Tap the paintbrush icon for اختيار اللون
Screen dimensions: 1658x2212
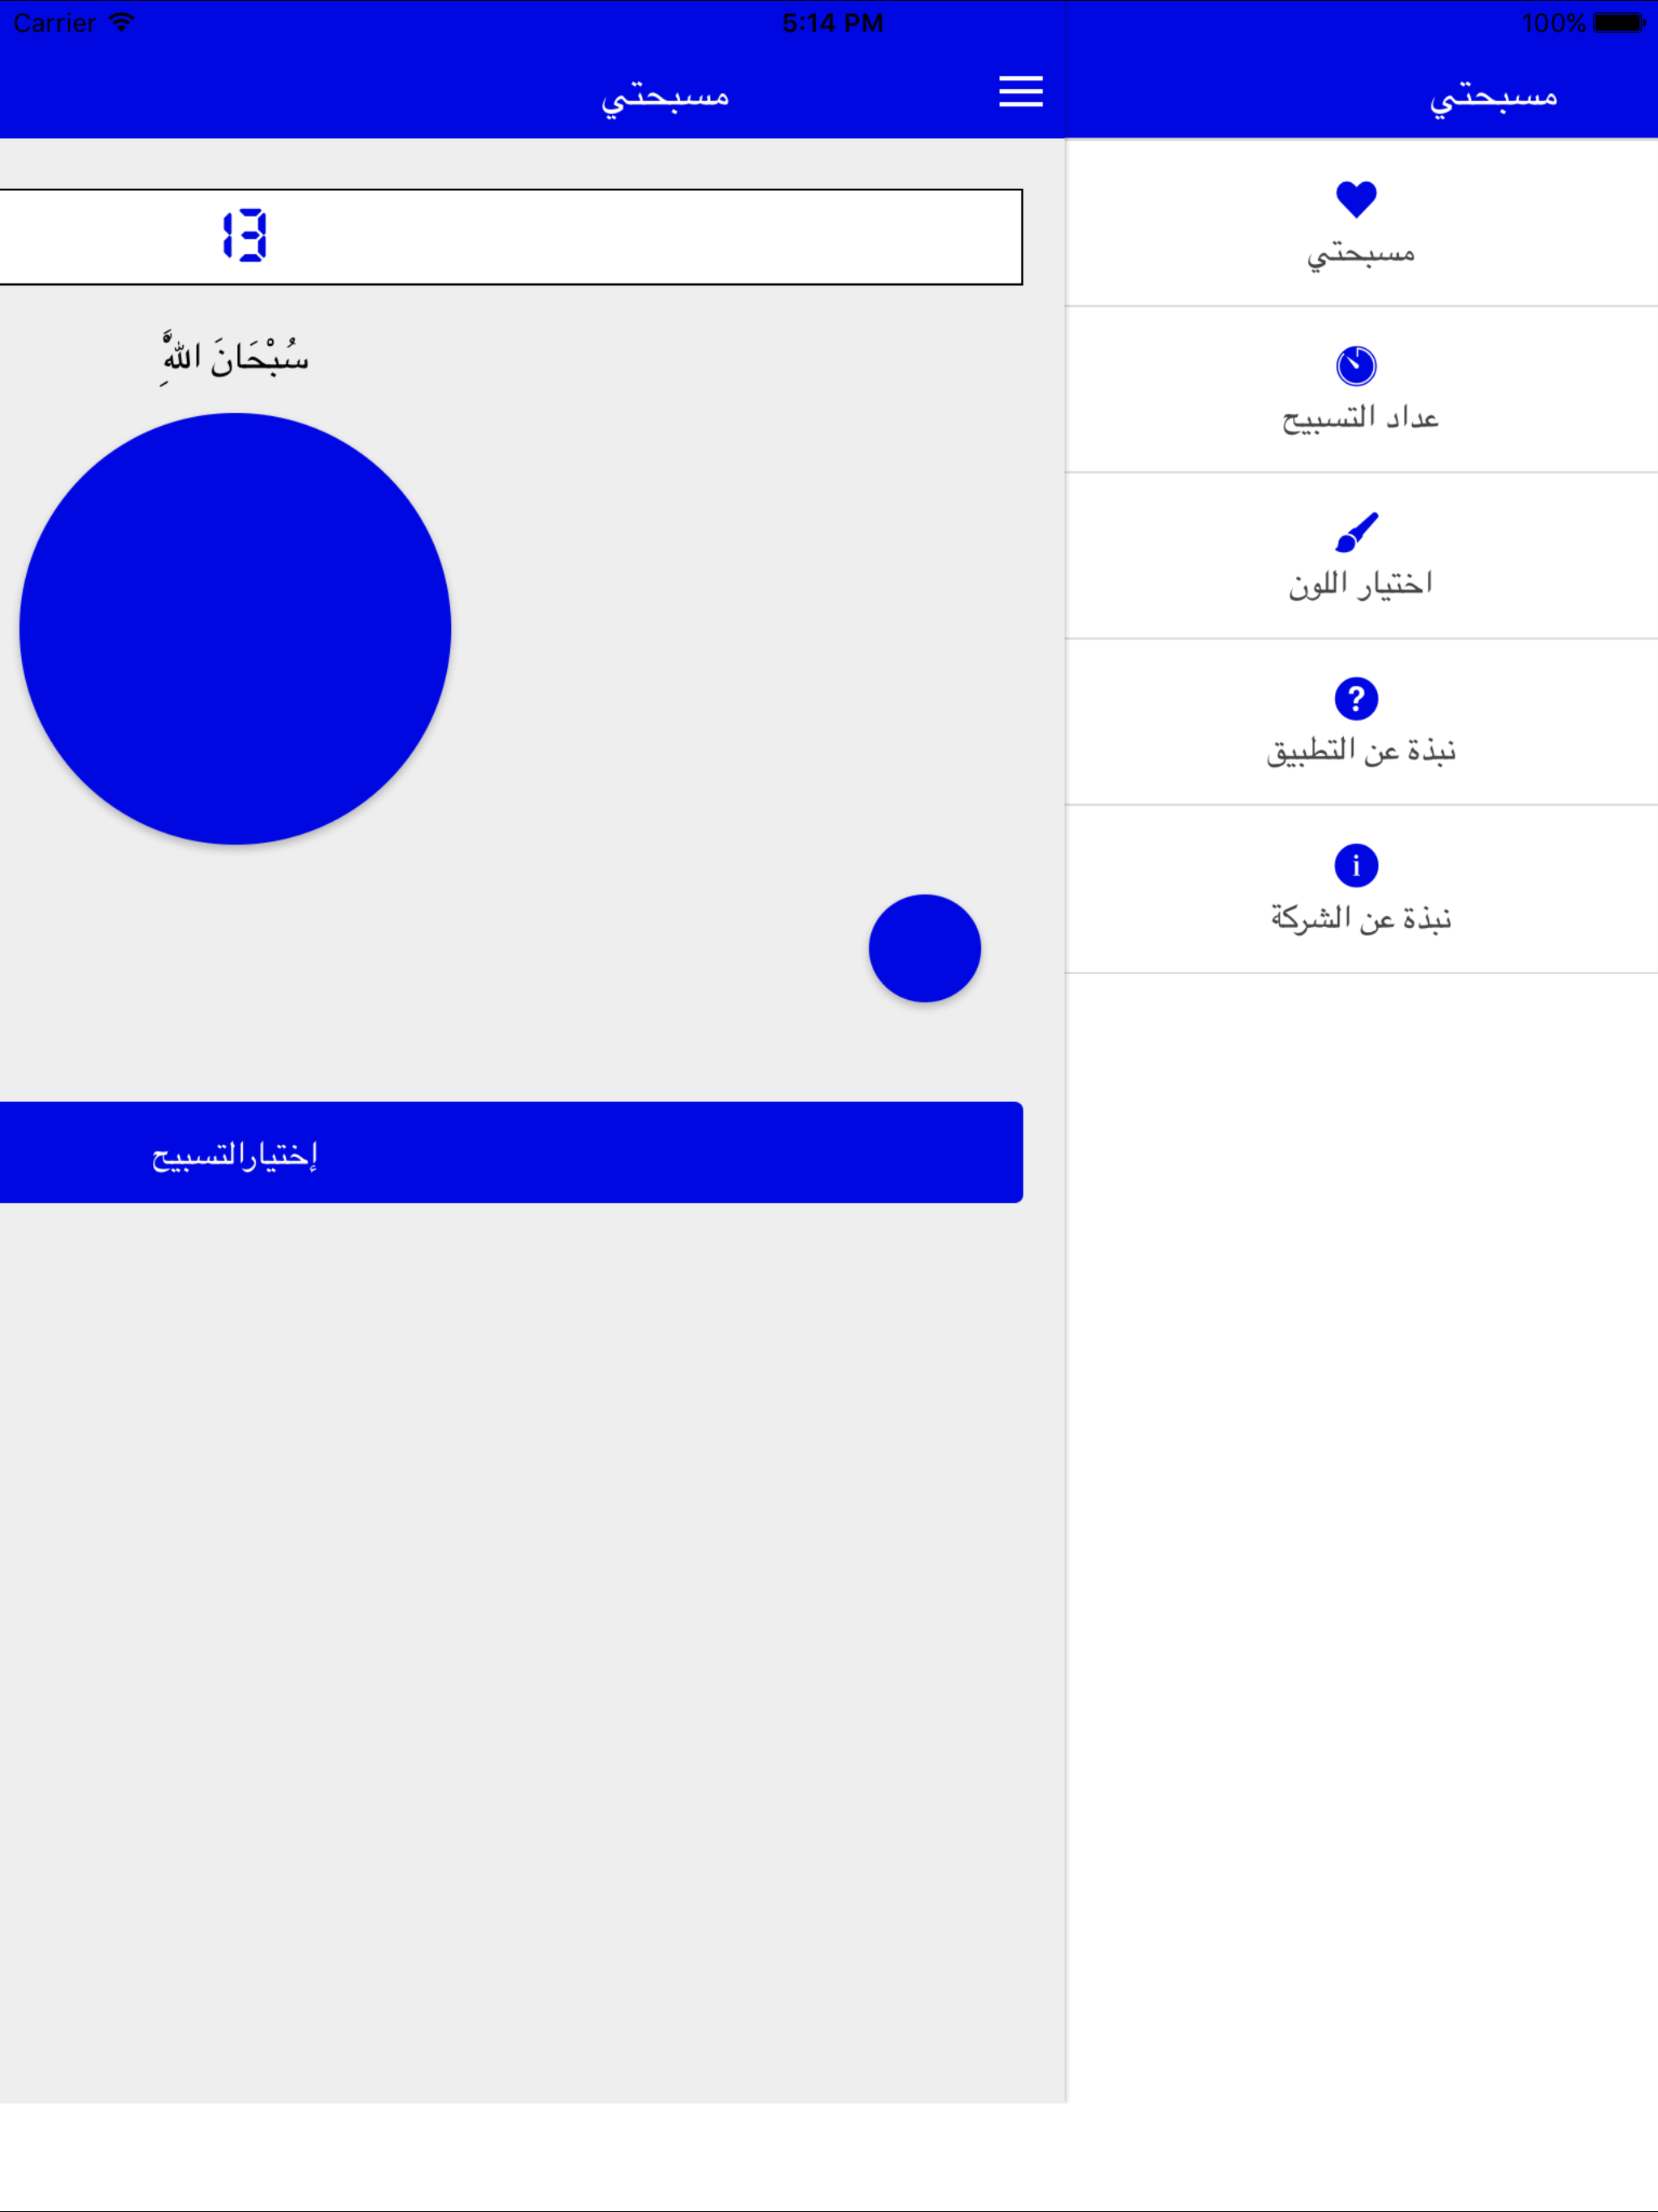(x=1356, y=532)
